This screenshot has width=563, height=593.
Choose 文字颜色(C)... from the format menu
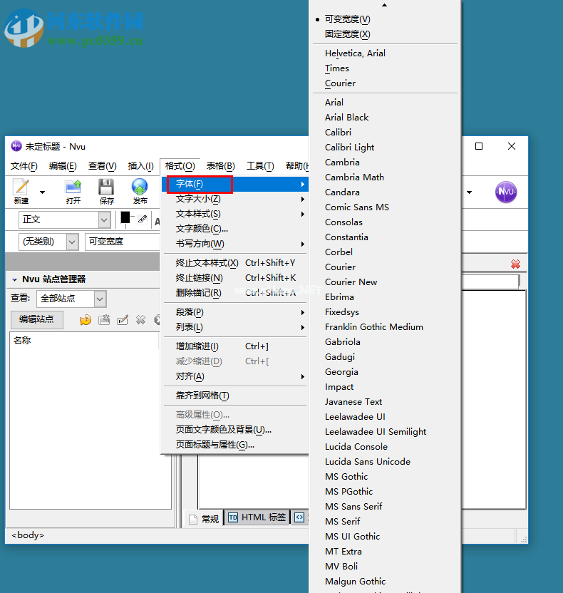point(235,229)
